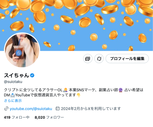Screen dimensions: 153x127
Task: Click the crystal ball emoji in bio
Action: [121, 90]
